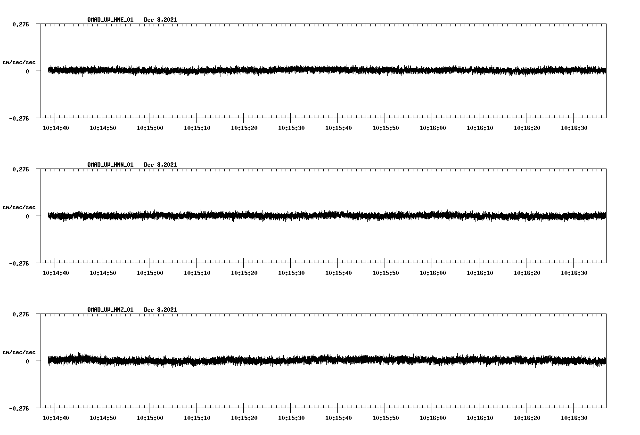The height and width of the screenshot is (435, 640).
Task: Click the 10:15:40 time label on HNN axis
Action: (x=338, y=273)
